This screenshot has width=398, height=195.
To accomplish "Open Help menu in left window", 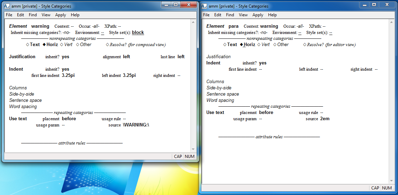I will click(x=75, y=15).
